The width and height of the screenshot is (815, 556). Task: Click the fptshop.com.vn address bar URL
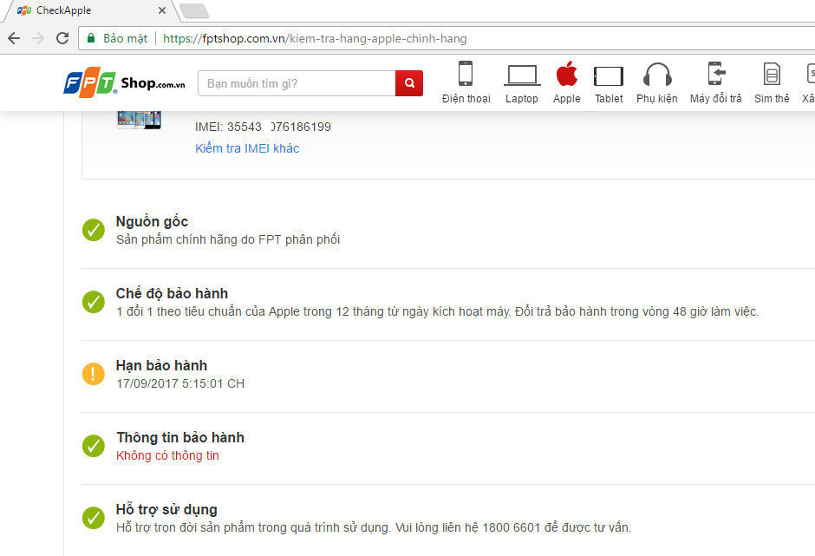(315, 38)
